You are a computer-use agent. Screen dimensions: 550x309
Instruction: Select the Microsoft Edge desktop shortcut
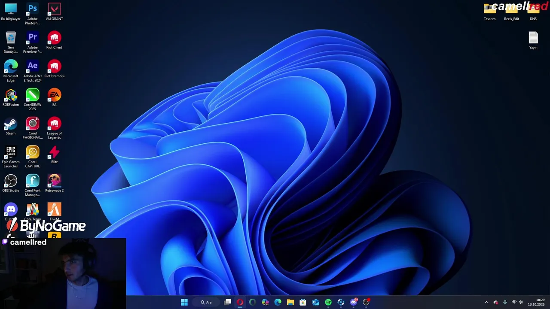pyautogui.click(x=11, y=71)
